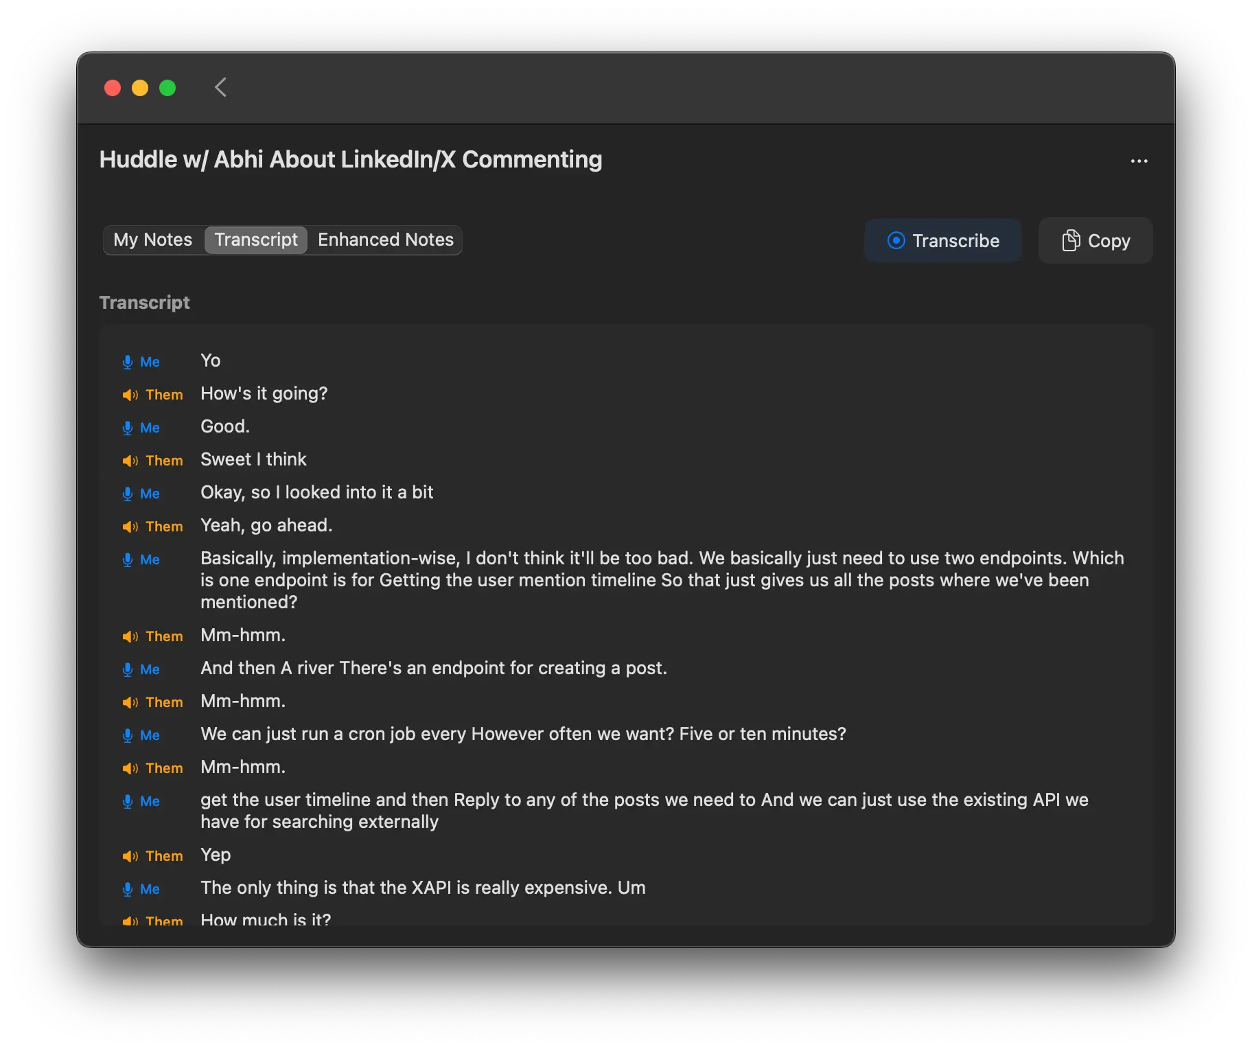This screenshot has width=1252, height=1049.
Task: Click the Them speaker label on 'Yep' line
Action: click(164, 856)
